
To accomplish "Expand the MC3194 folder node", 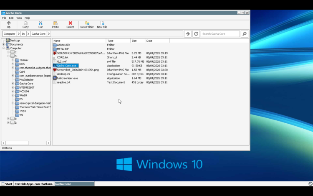I will tap(13, 91).
